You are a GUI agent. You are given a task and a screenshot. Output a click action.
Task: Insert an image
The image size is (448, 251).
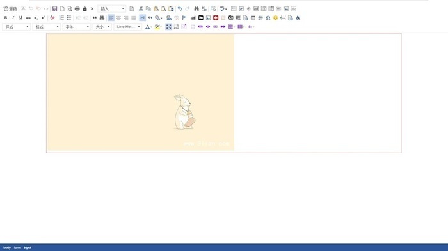click(x=208, y=18)
